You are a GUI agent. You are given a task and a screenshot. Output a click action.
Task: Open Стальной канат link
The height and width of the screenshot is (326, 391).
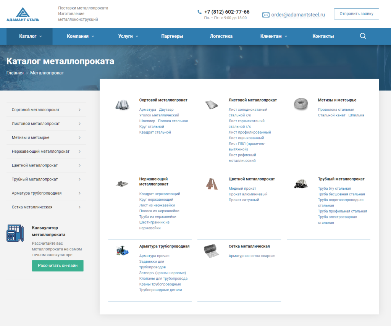(x=332, y=115)
